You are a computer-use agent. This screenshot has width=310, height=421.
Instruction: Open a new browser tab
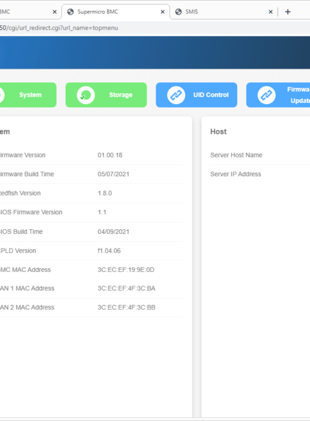pyautogui.click(x=288, y=12)
